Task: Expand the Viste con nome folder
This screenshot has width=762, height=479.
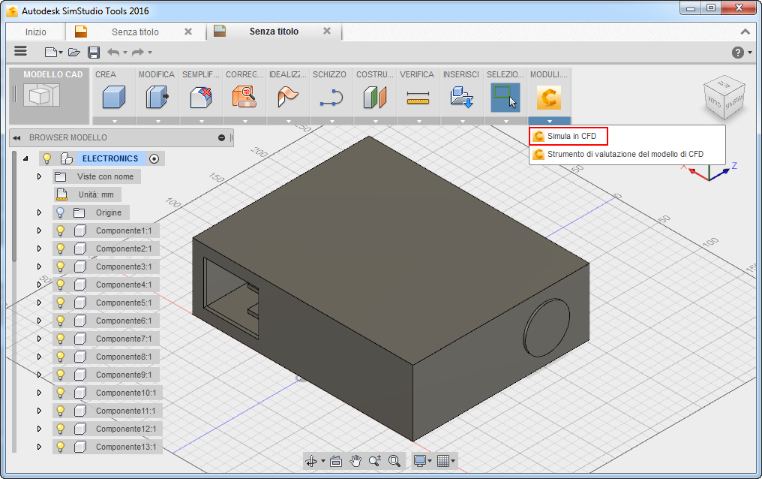Action: [x=39, y=176]
